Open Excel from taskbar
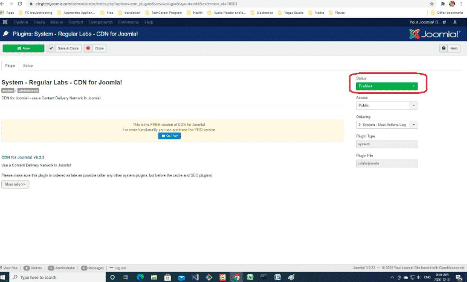The image size is (469, 282). [x=250, y=277]
